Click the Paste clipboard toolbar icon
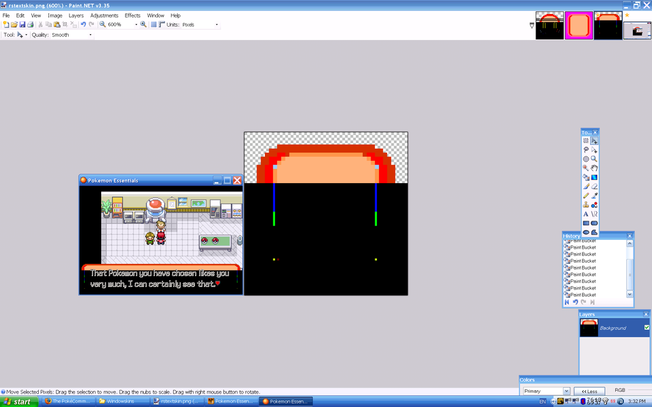652x407 pixels. (57, 25)
